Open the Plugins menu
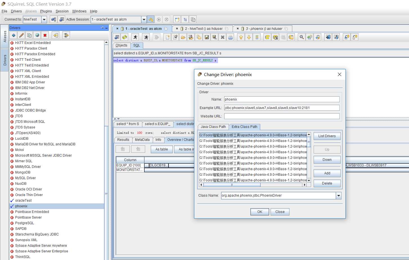This screenshot has width=409, height=260. point(46,11)
